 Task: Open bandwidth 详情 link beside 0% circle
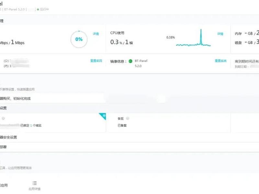(x=96, y=34)
